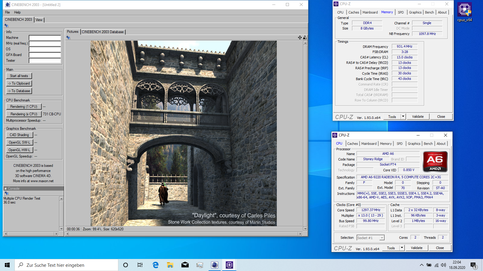Click the Start all tests button
The width and height of the screenshot is (483, 271).
pos(19,76)
